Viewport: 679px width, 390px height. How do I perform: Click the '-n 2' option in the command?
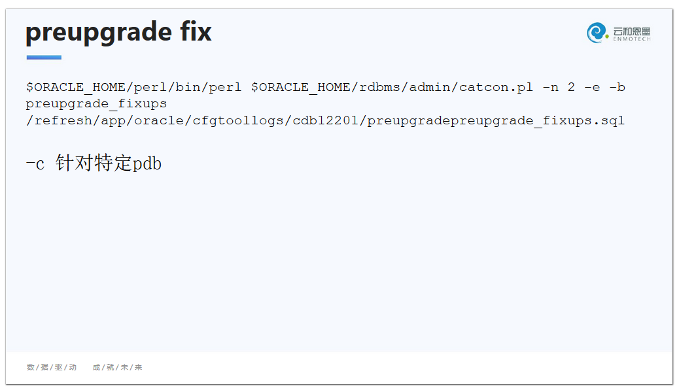(x=559, y=87)
